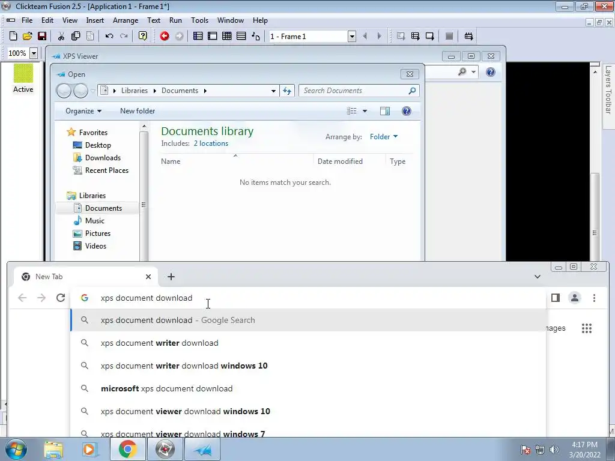Click the XPS Viewer search magnifier icon

coord(462,72)
